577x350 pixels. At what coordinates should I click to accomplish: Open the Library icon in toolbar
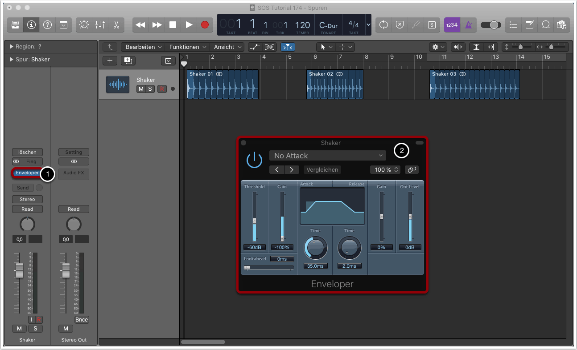[x=15, y=25]
